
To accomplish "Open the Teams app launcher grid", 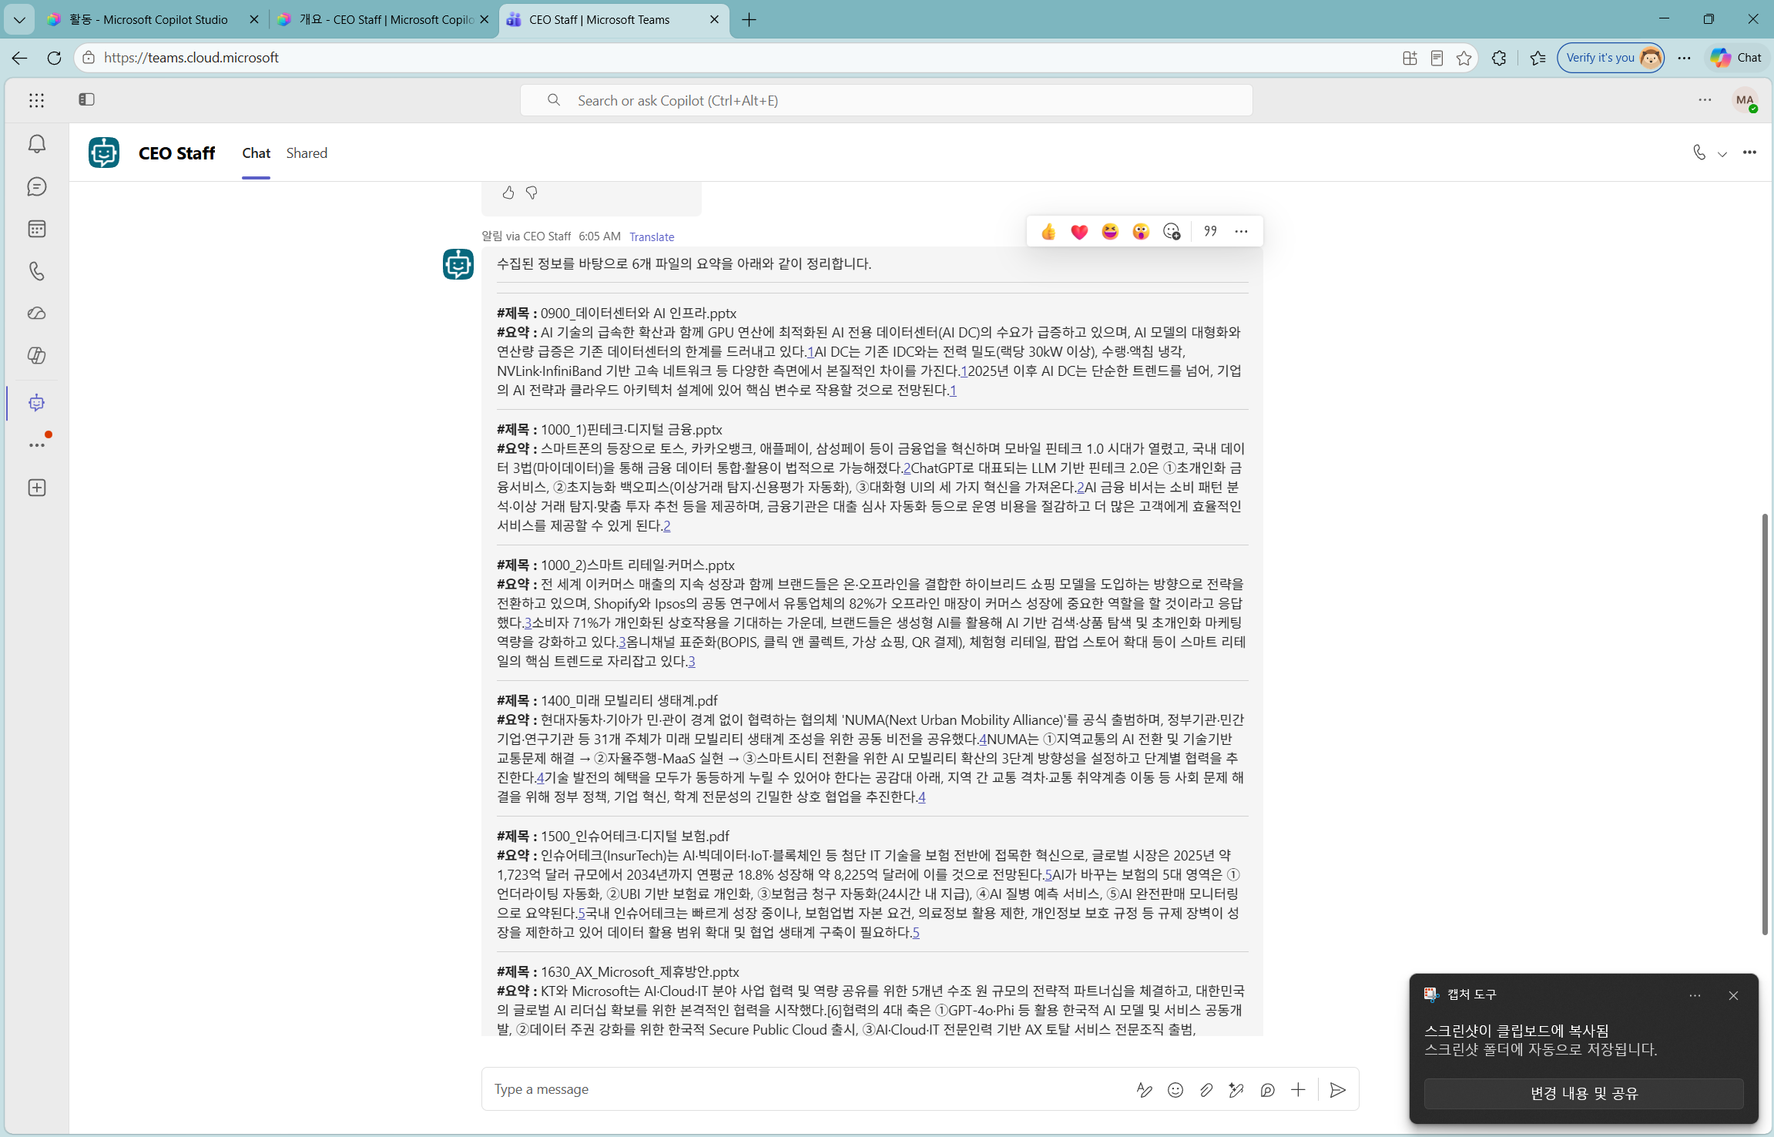I will [37, 100].
